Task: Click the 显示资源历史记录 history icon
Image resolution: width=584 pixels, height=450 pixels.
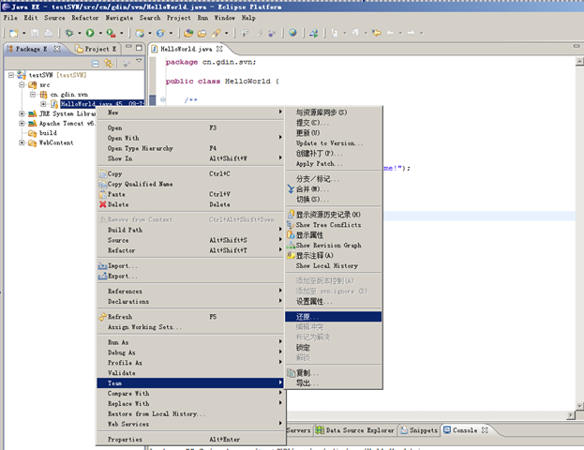Action: [291, 215]
